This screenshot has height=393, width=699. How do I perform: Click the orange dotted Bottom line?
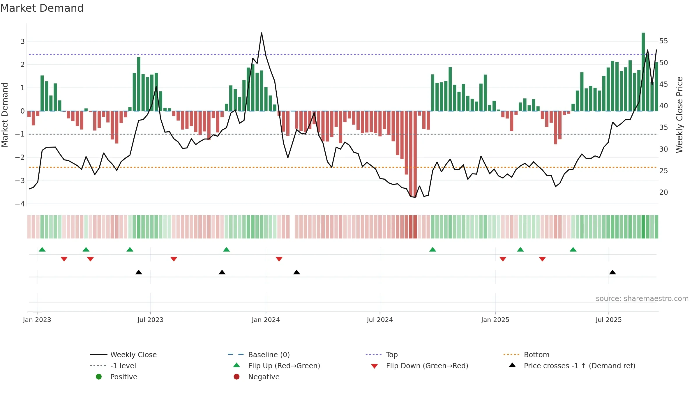(343, 167)
